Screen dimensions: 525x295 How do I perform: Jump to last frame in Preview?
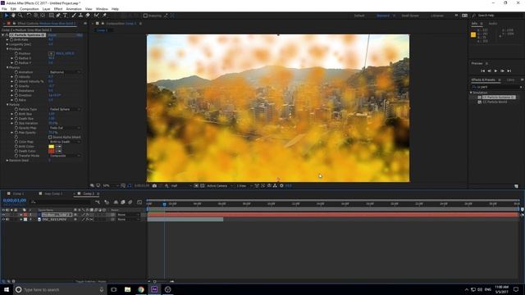tap(509, 71)
